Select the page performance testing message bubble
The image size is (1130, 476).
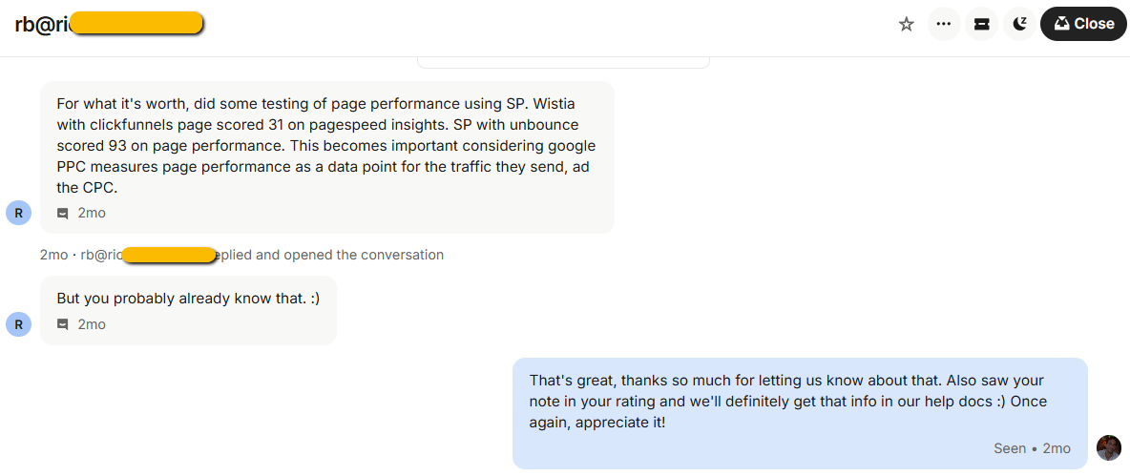tap(326, 145)
